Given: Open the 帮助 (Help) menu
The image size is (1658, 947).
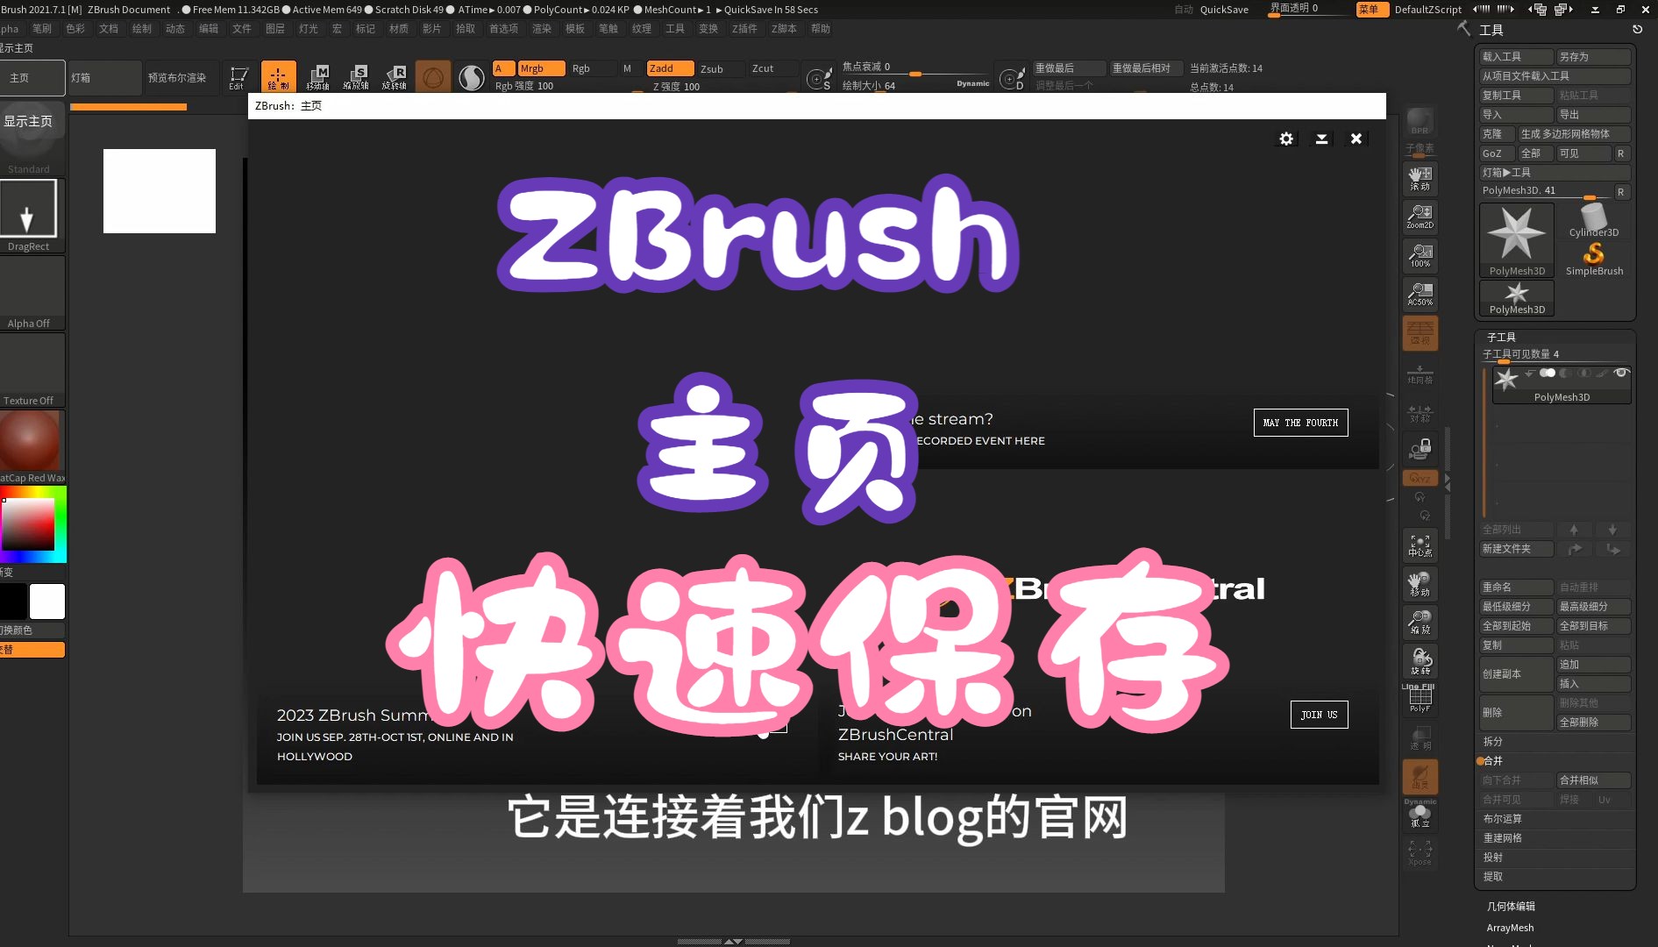Looking at the screenshot, I should point(821,29).
